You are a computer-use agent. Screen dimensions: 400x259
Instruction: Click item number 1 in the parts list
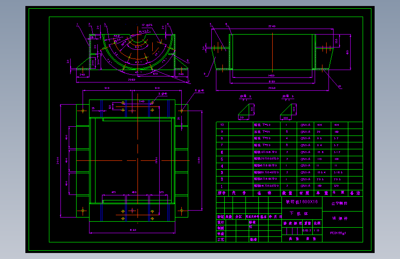pos(221,186)
